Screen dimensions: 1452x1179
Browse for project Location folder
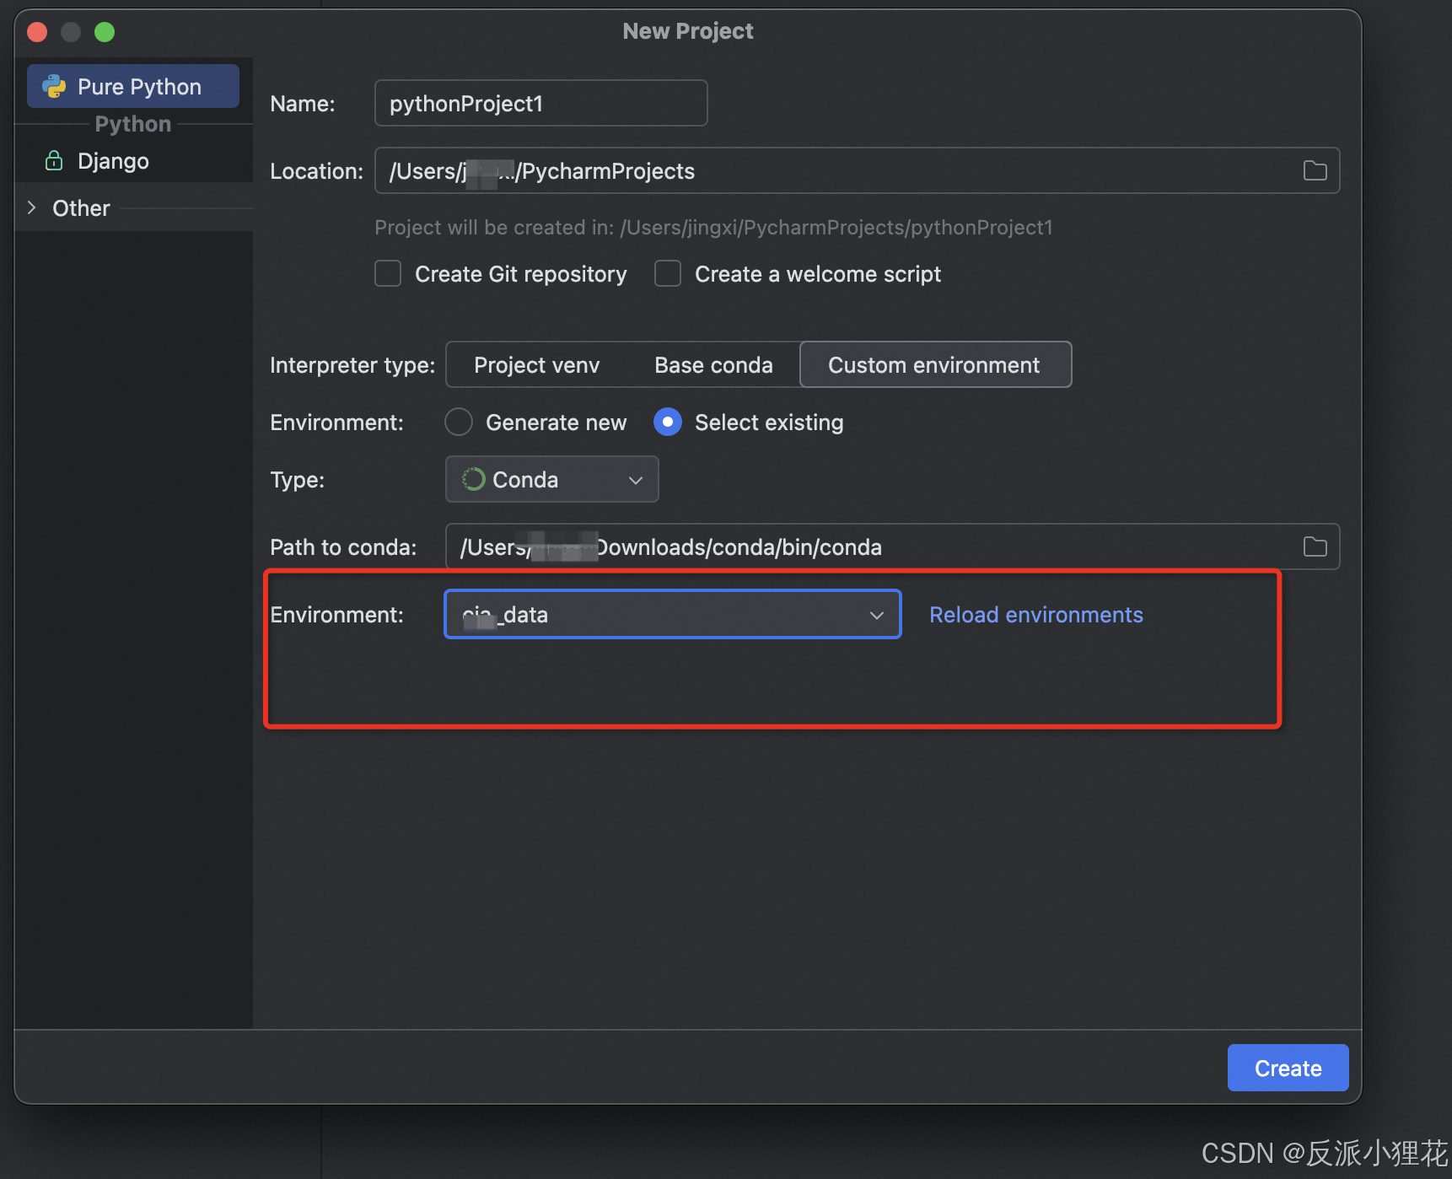pos(1315,170)
